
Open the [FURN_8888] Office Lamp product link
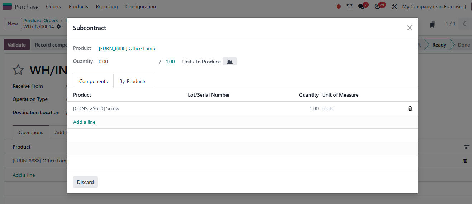[x=127, y=48]
